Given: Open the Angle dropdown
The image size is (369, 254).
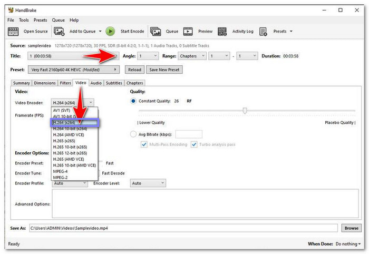Looking at the screenshot, I should 148,56.
